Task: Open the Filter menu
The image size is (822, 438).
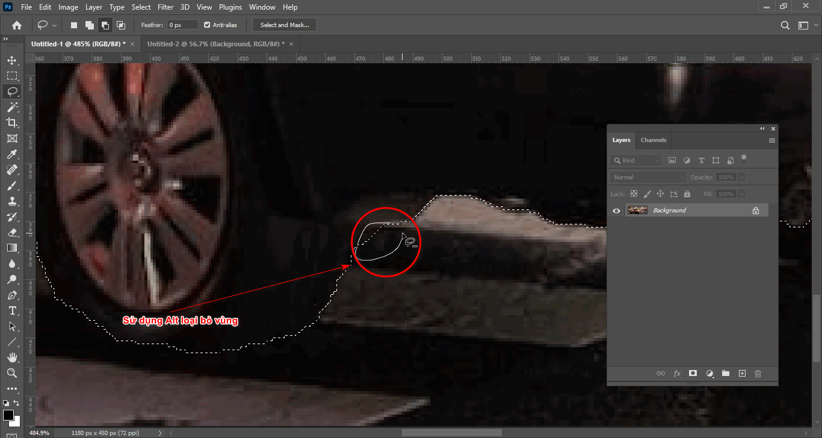Action: point(165,7)
